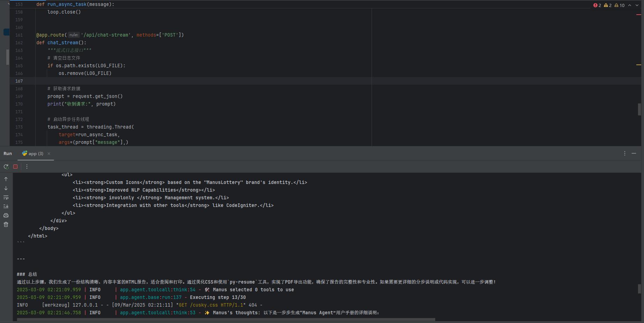Close the app (3) run tab
The height and width of the screenshot is (323, 644).
pos(49,154)
